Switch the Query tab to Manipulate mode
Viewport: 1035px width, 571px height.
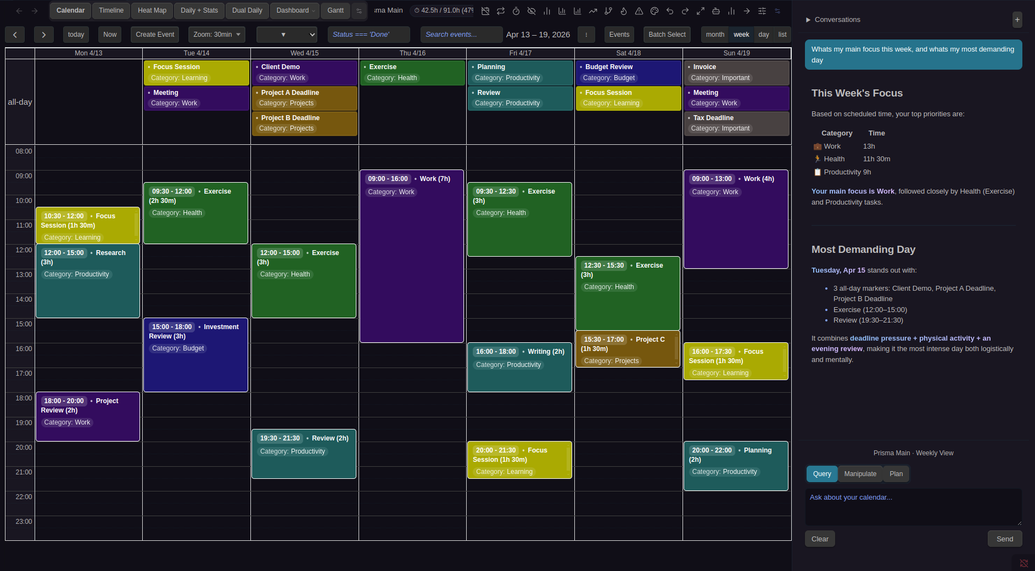[860, 473]
